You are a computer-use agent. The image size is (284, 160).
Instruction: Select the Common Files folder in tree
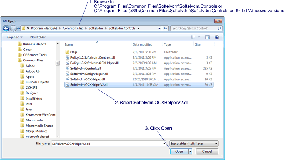[x=33, y=60]
